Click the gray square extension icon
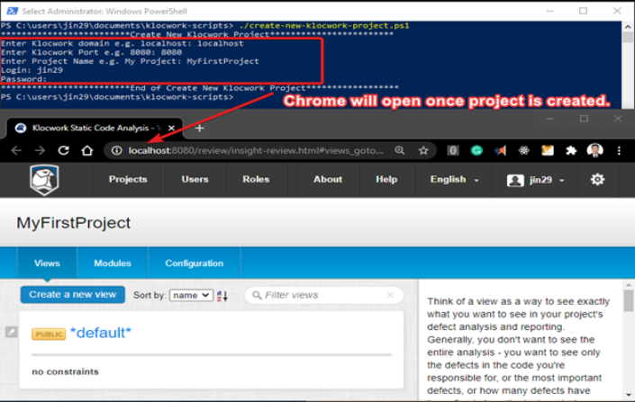 (x=453, y=150)
